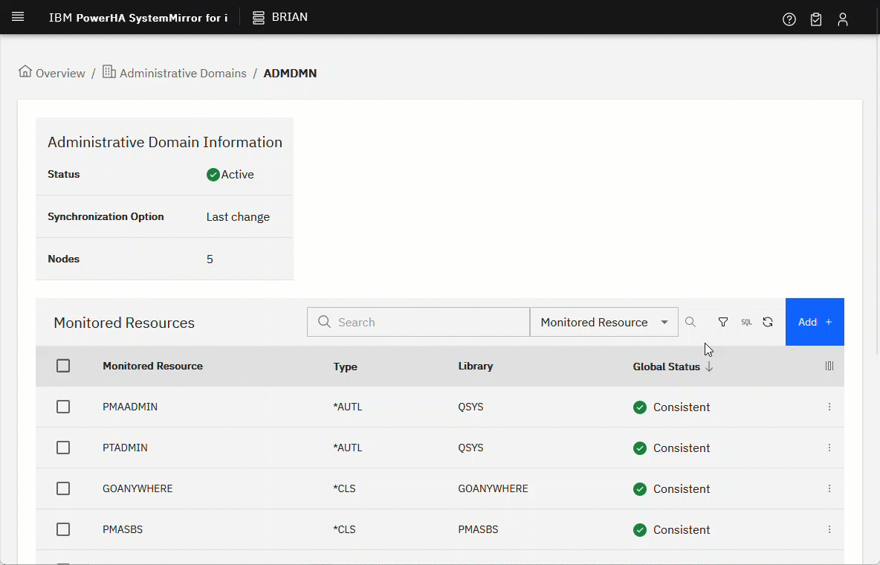The width and height of the screenshot is (880, 565).
Task: Click the SQL icon in toolbar
Action: point(746,322)
